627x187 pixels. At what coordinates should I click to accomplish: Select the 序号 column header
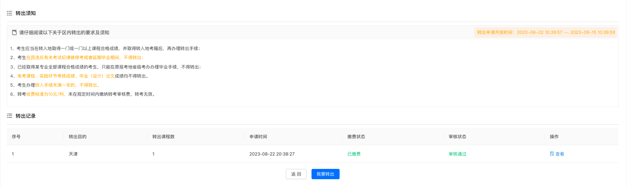tap(16, 137)
